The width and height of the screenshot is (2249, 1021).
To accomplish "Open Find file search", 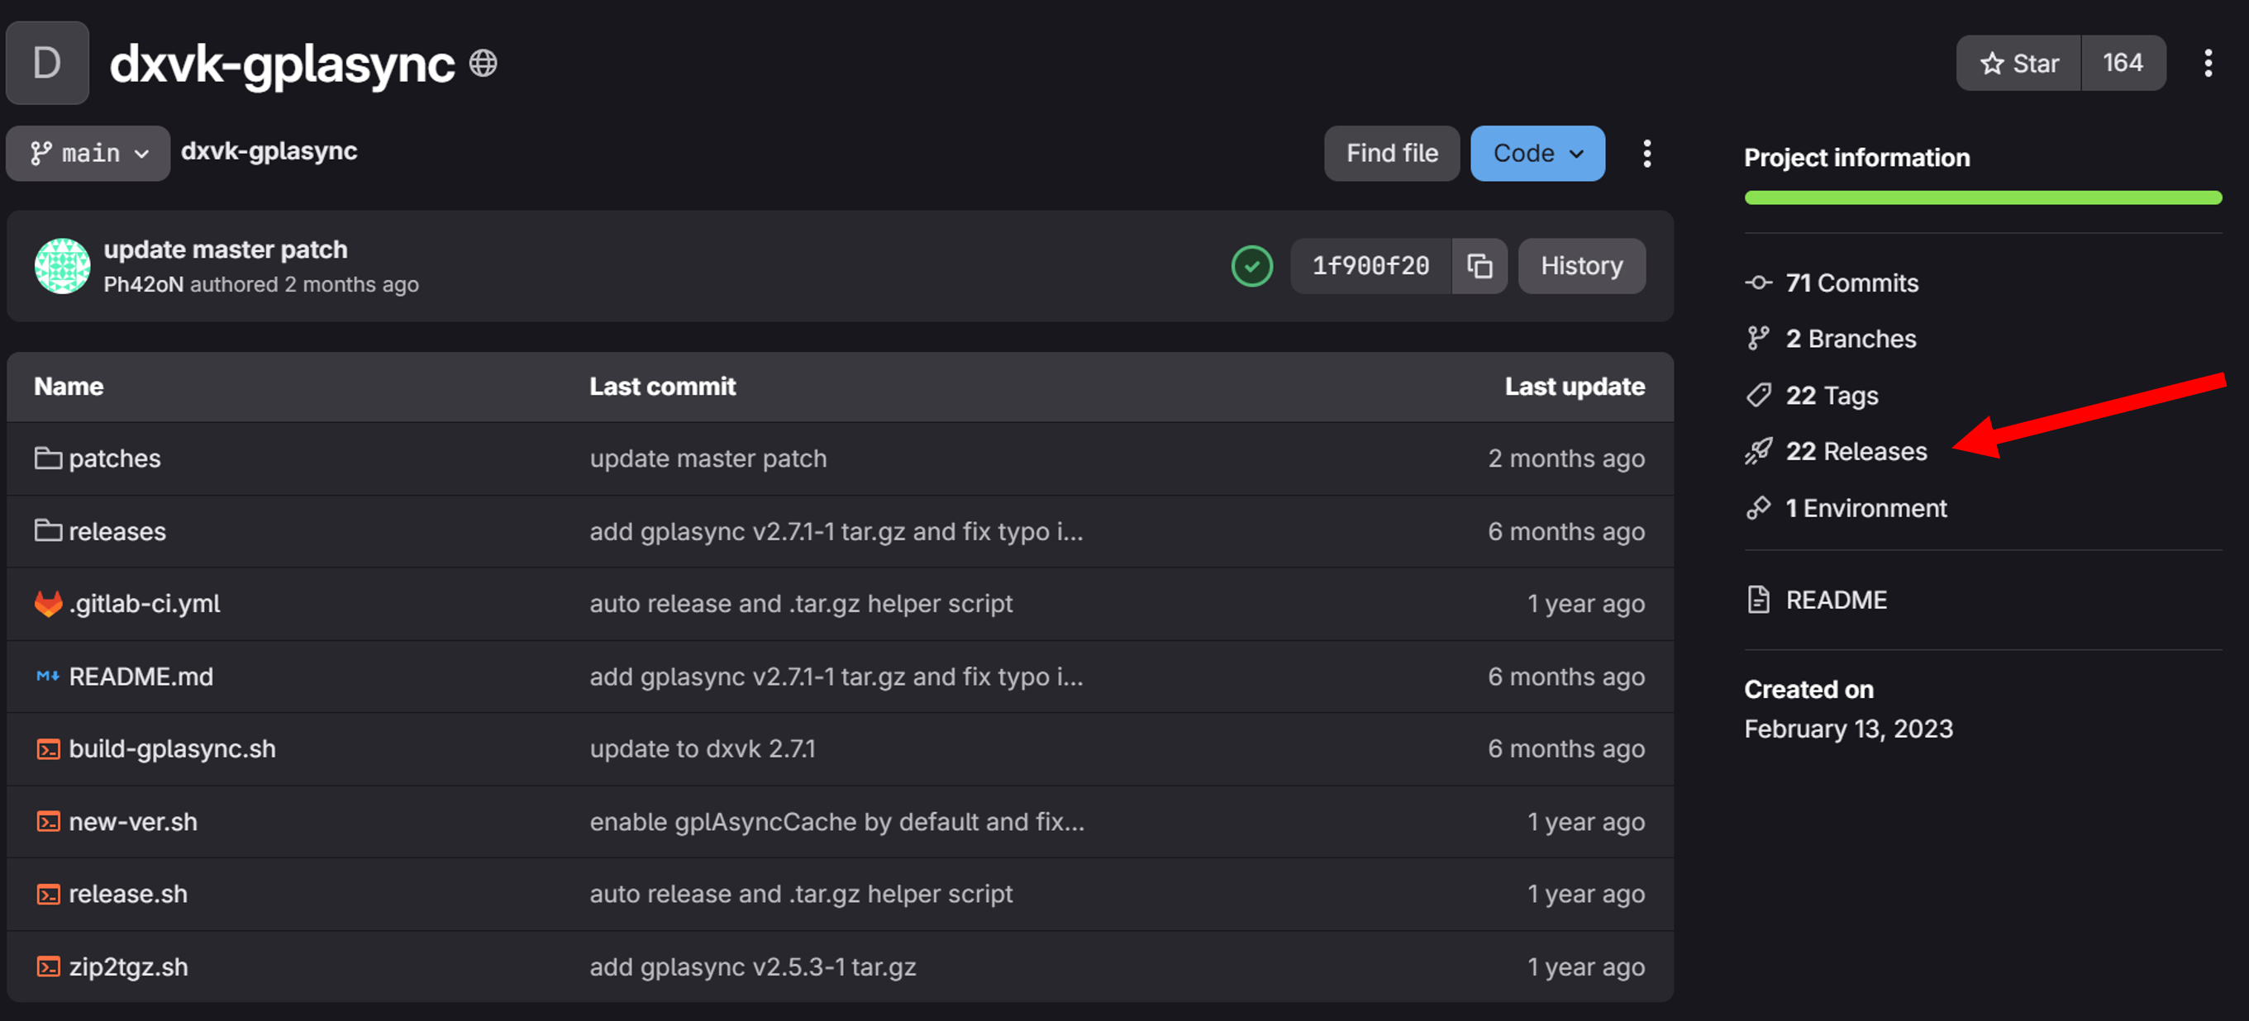I will pos(1392,154).
